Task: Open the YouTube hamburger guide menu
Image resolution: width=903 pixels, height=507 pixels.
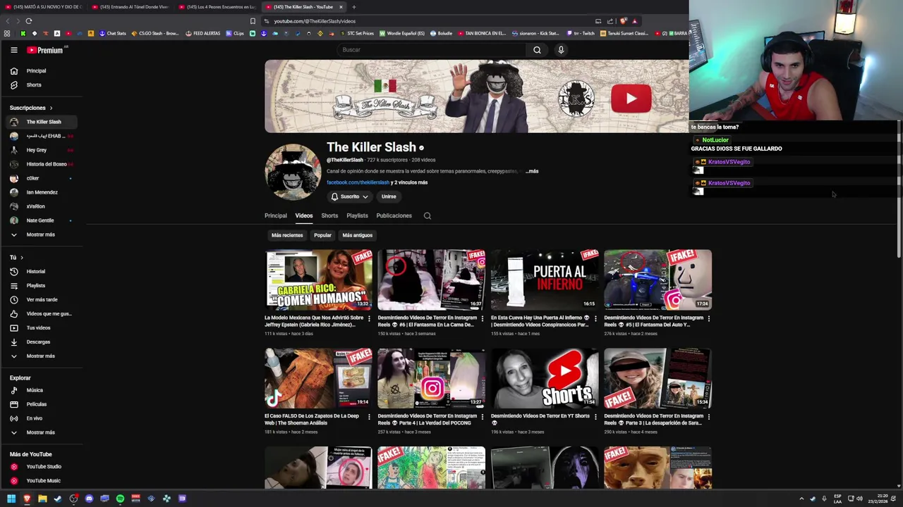Action: (13, 50)
